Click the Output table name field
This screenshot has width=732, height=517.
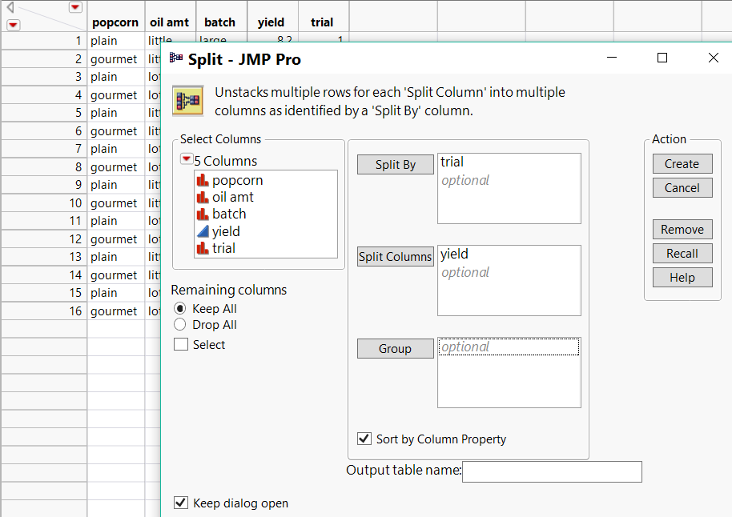coord(552,472)
